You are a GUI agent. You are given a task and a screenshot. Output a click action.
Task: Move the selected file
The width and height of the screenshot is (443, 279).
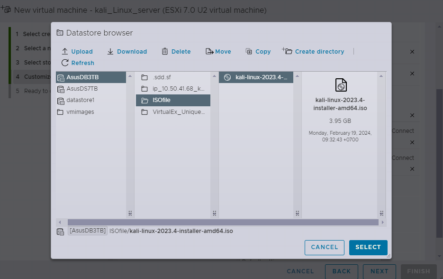[x=218, y=52]
